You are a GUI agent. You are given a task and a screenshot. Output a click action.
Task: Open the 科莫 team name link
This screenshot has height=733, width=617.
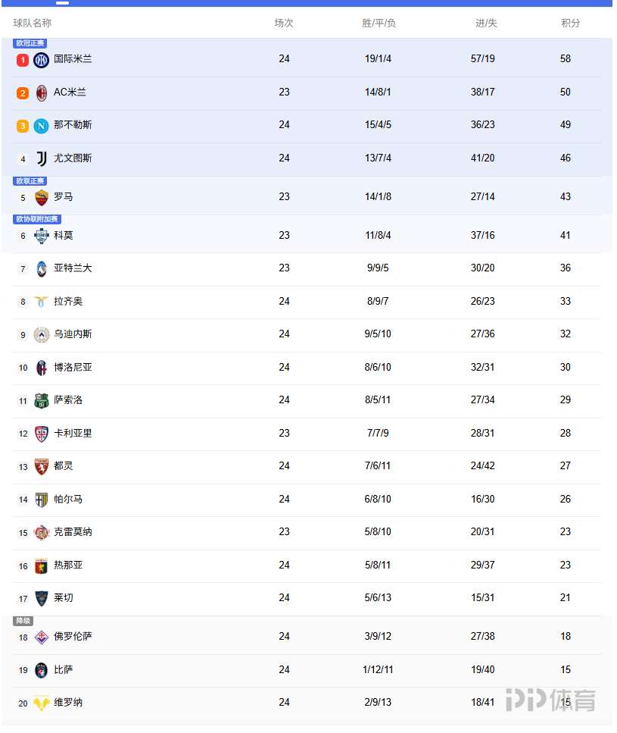click(x=64, y=236)
